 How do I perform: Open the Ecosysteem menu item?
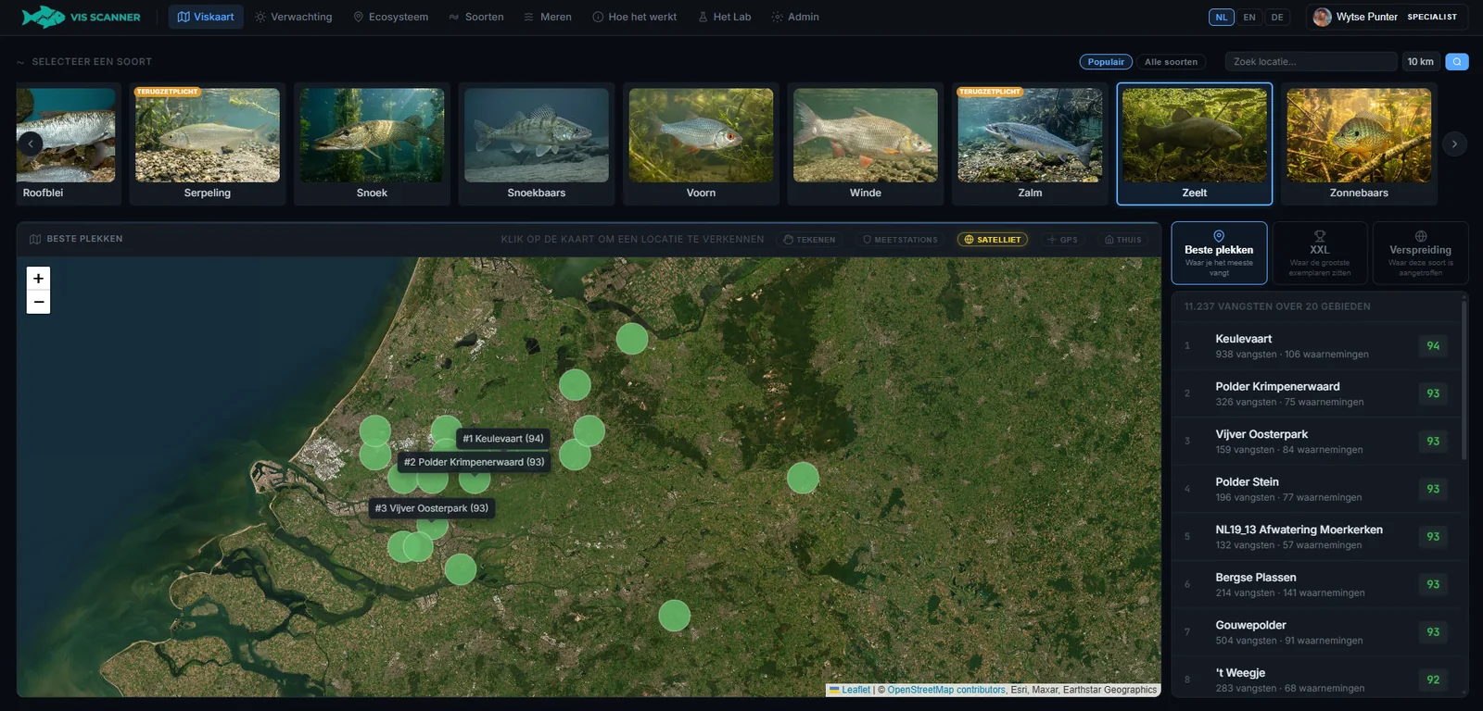click(x=390, y=17)
